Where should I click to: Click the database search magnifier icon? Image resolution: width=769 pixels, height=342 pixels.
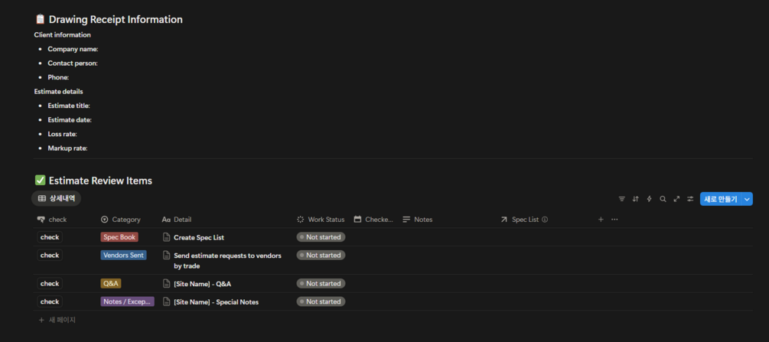coord(663,199)
